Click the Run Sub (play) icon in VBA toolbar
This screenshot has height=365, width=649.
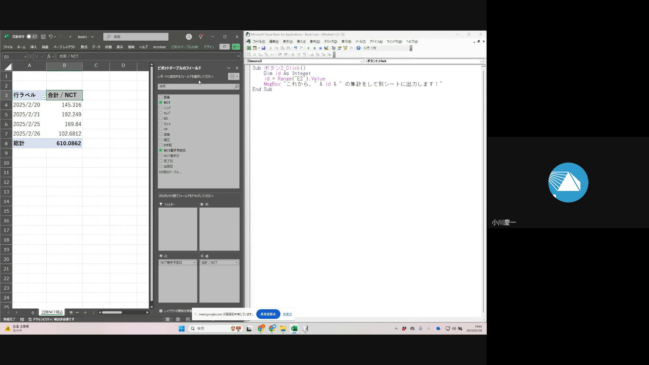pyautogui.click(x=308, y=48)
